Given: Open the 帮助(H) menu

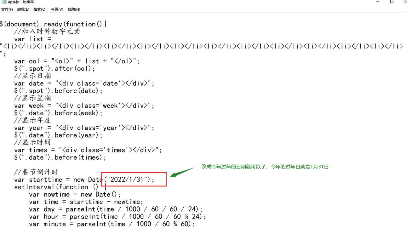Looking at the screenshot, I should pyautogui.click(x=74, y=9).
